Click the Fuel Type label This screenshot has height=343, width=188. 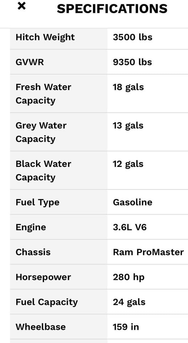(37, 203)
